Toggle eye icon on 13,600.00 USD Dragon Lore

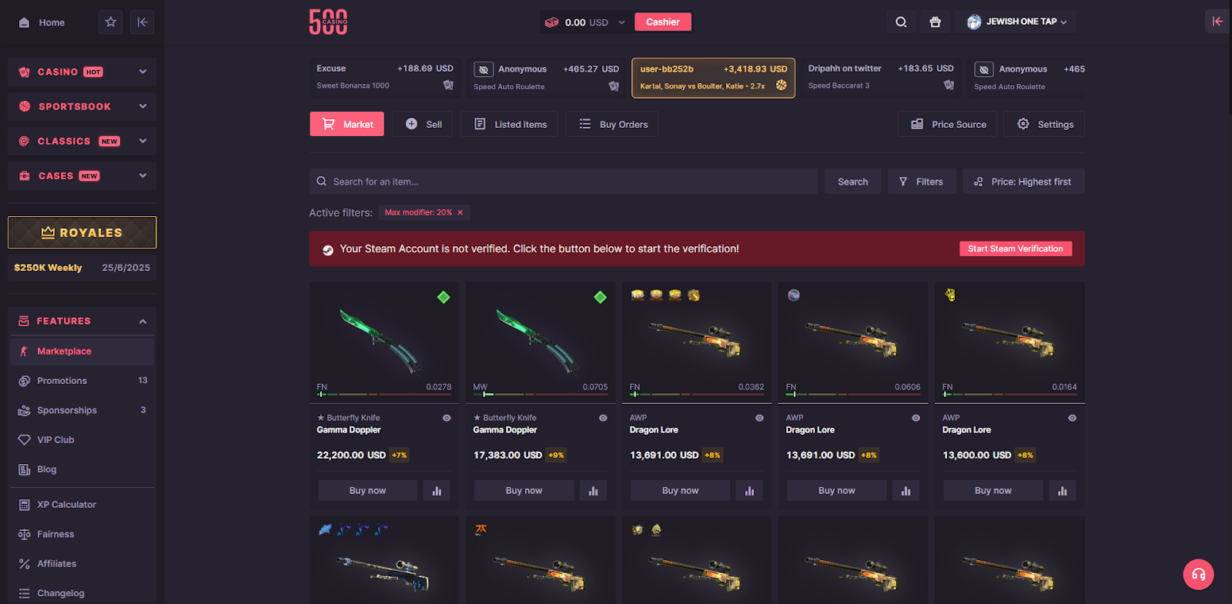pos(1072,418)
